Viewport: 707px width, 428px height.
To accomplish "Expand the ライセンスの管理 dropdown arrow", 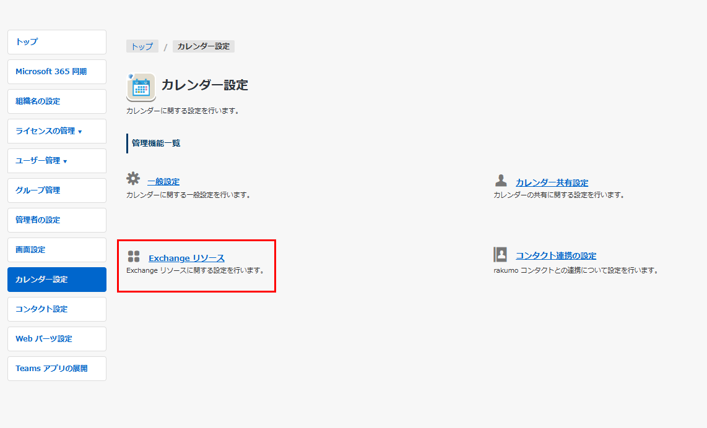I will (x=80, y=132).
